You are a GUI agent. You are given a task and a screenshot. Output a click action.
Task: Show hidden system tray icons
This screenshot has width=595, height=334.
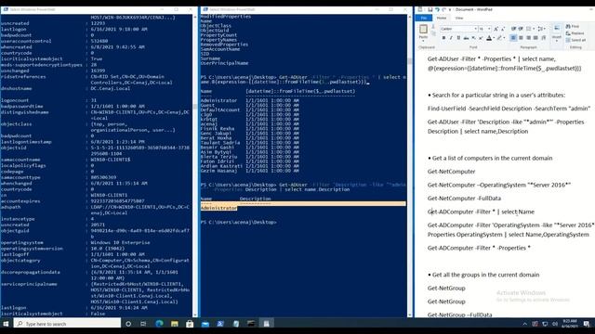(x=524, y=324)
